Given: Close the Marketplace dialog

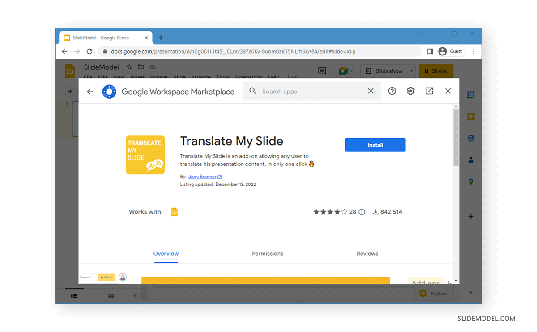Looking at the screenshot, I should coord(448,91).
